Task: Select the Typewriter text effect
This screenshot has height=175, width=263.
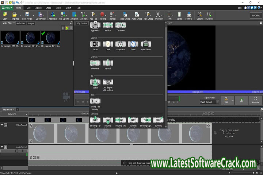Action: click(95, 27)
